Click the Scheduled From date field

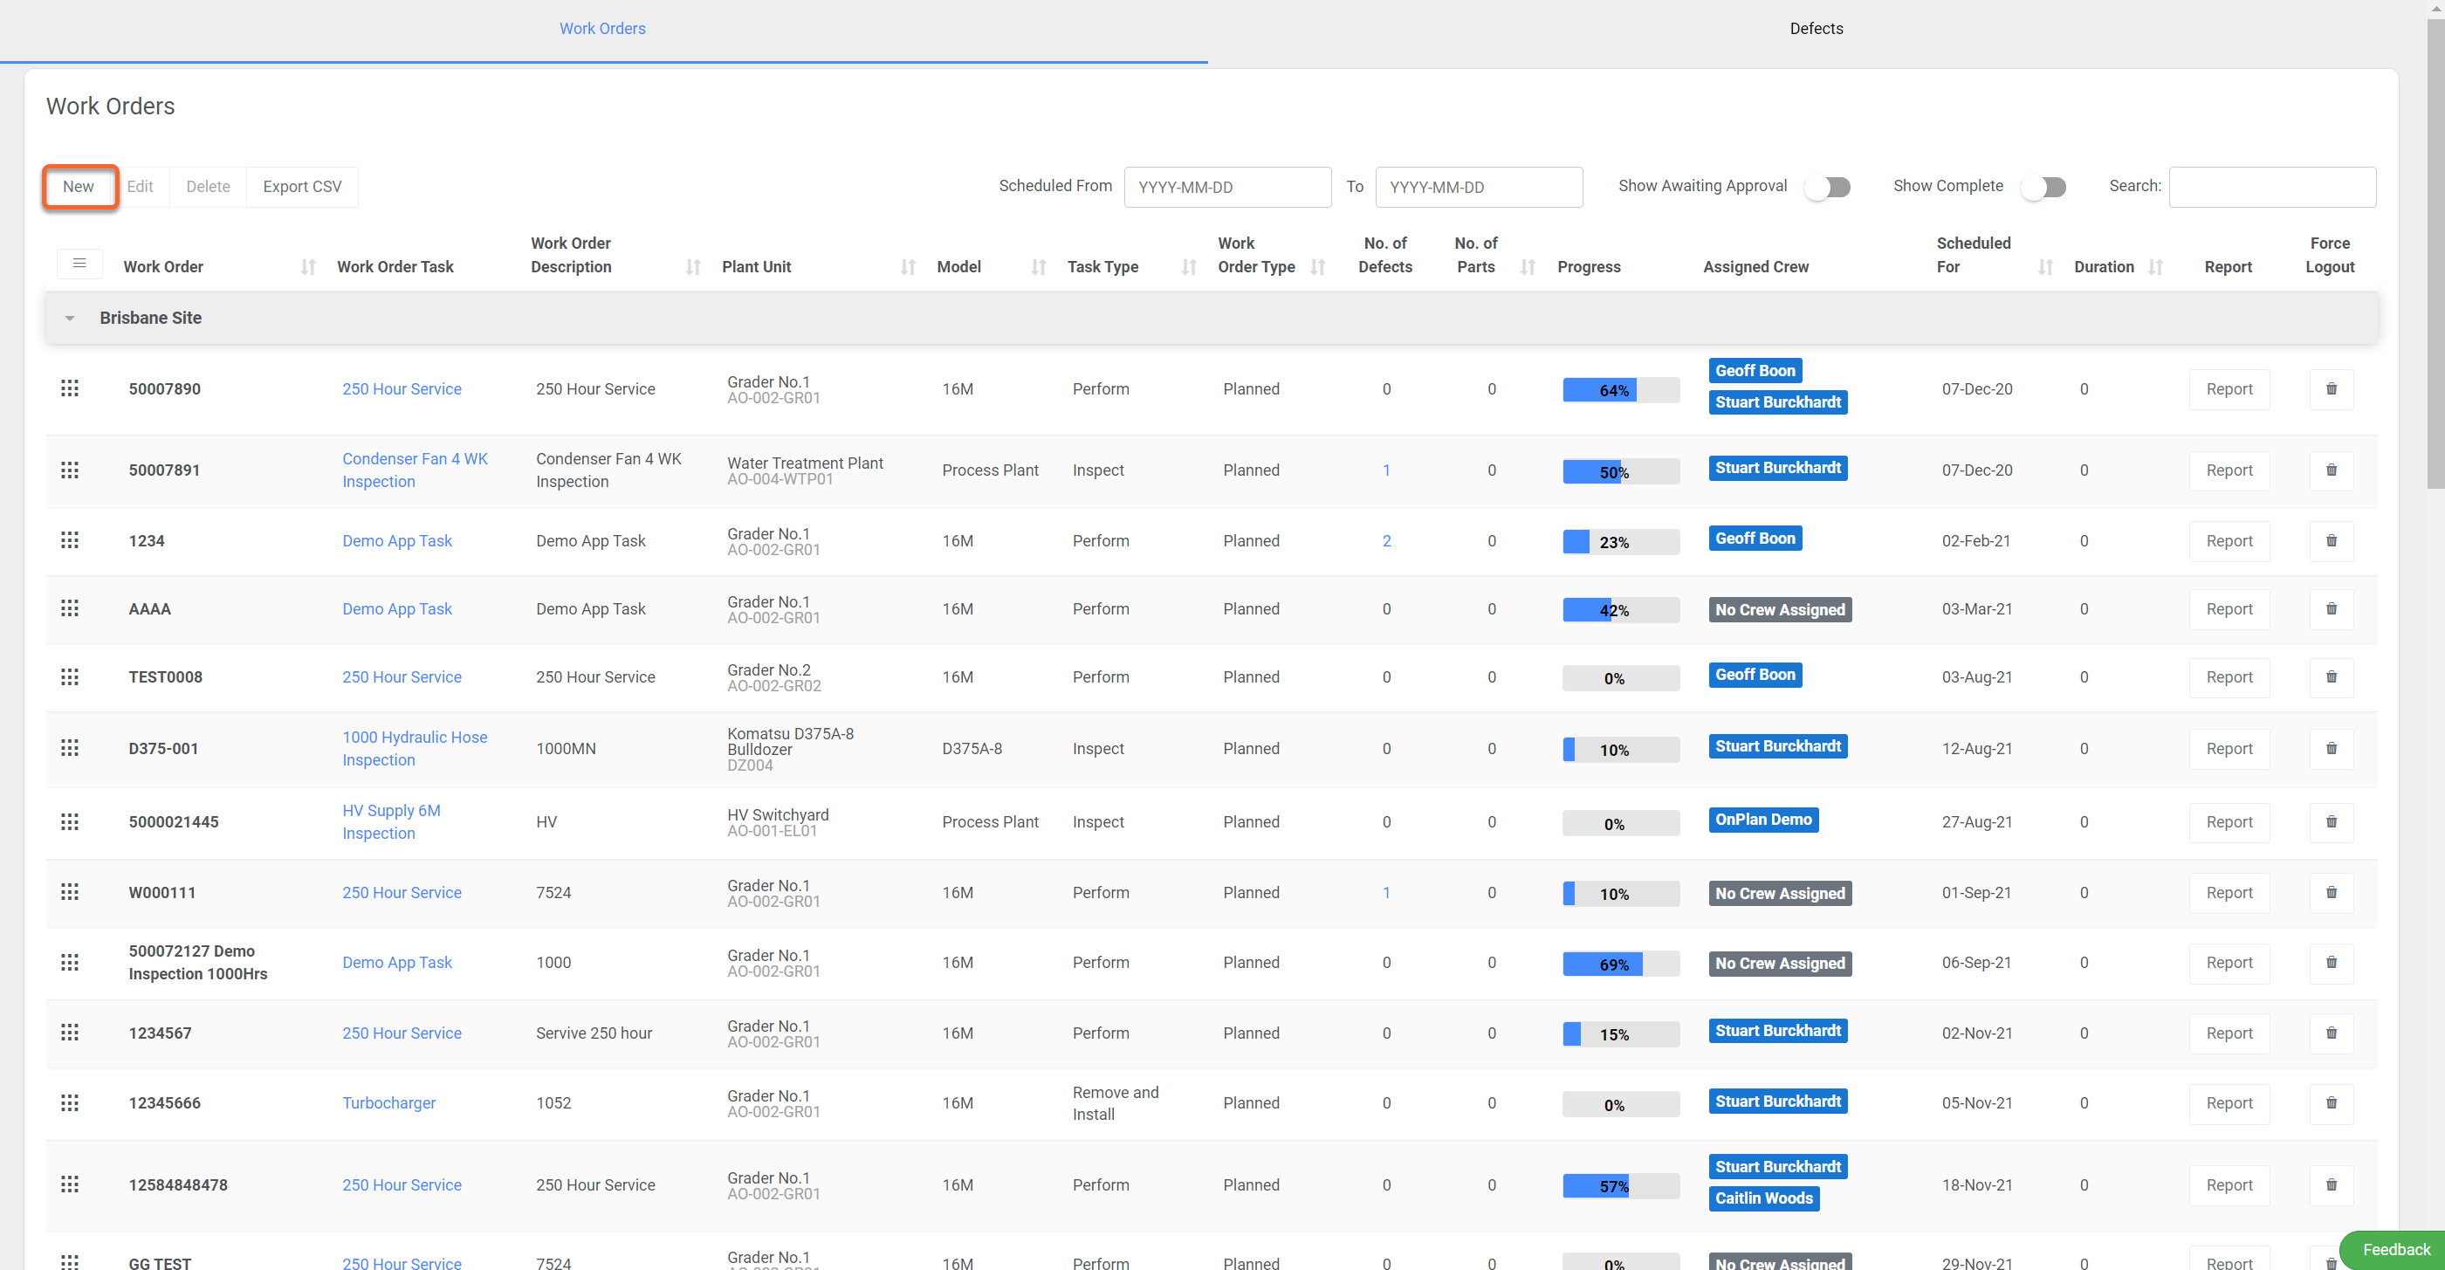[x=1226, y=187]
